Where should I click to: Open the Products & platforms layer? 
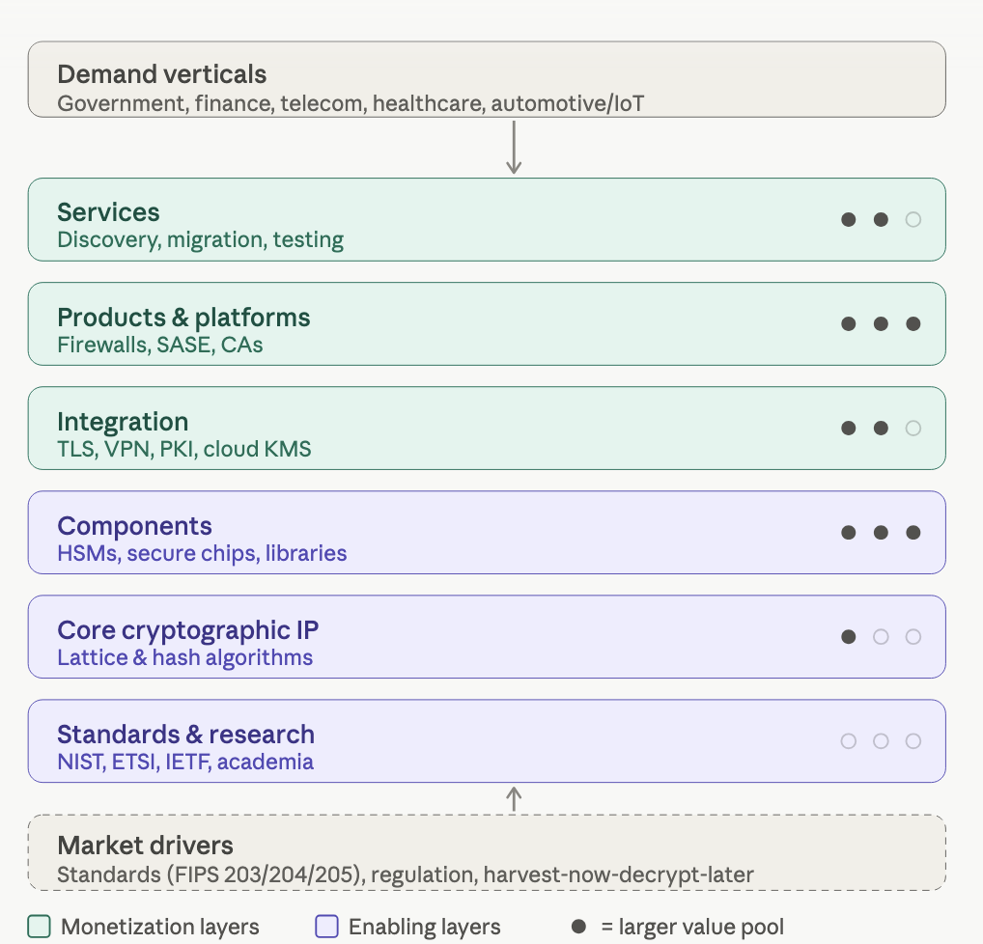click(x=487, y=323)
